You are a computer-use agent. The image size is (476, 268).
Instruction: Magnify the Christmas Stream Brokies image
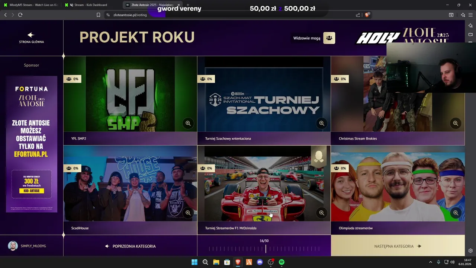(456, 123)
